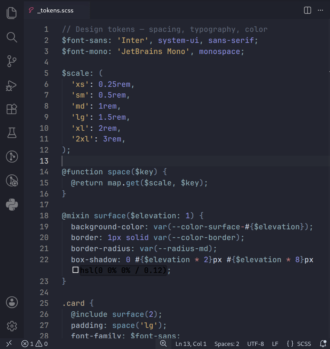Select the _tokens.scss tab
Screen dimensions: 330x349
click(x=57, y=10)
